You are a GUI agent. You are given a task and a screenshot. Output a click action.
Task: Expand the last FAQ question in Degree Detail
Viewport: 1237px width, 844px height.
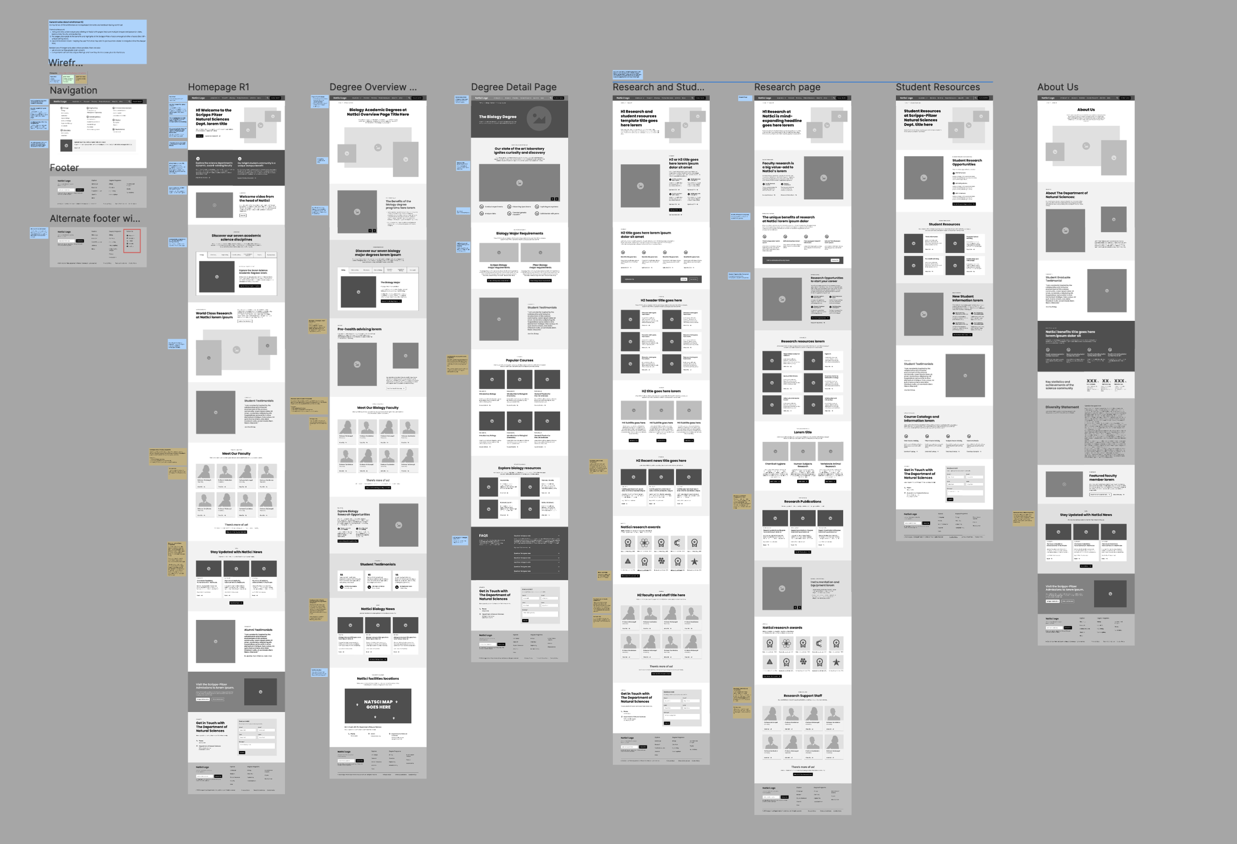tap(558, 571)
